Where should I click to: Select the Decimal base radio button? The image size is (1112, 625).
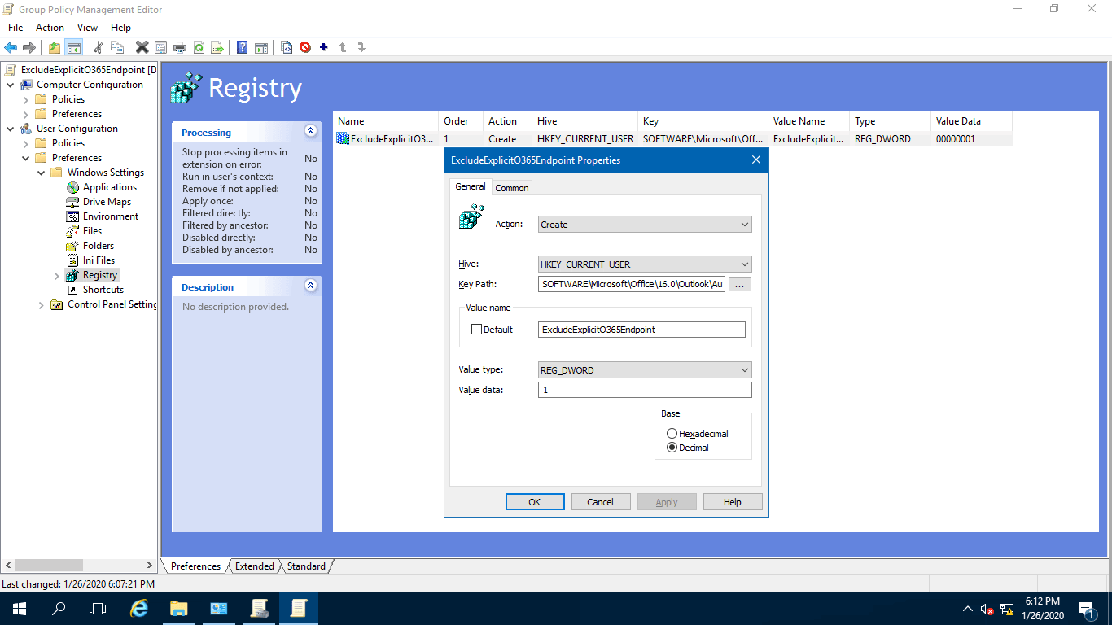[x=672, y=448]
